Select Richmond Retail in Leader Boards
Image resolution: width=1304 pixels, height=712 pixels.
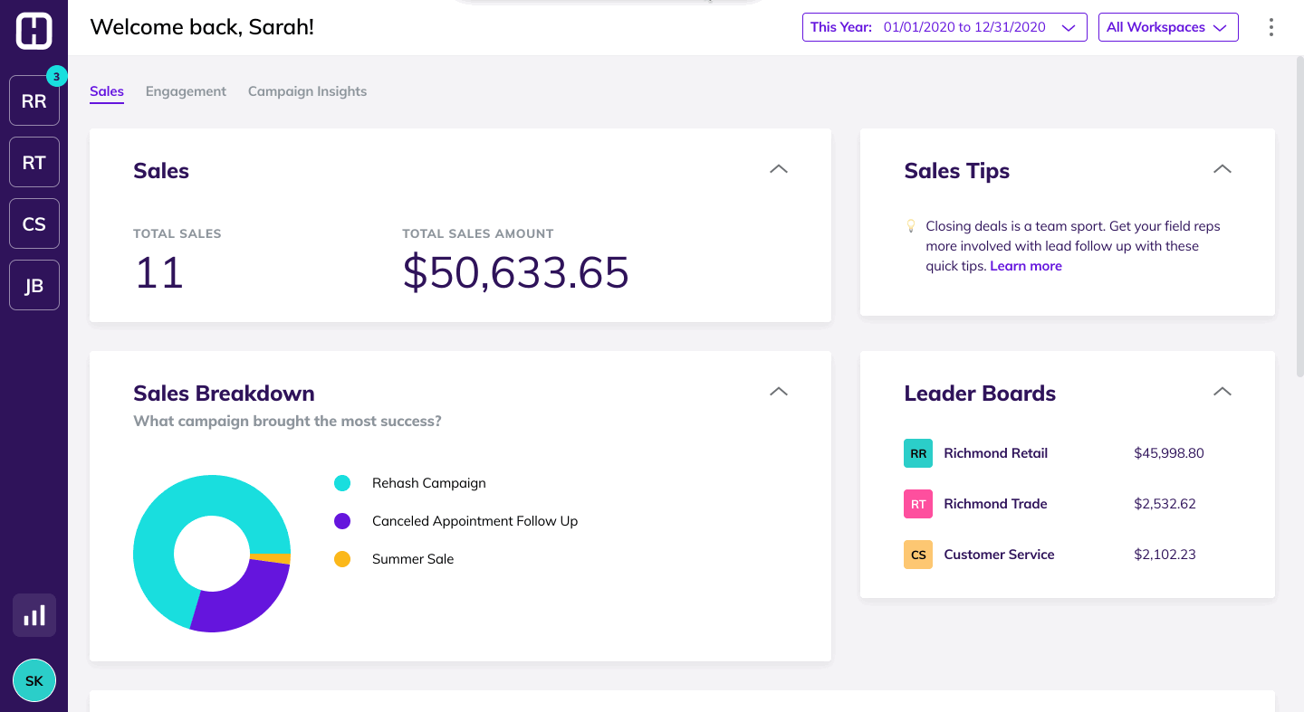coord(995,453)
